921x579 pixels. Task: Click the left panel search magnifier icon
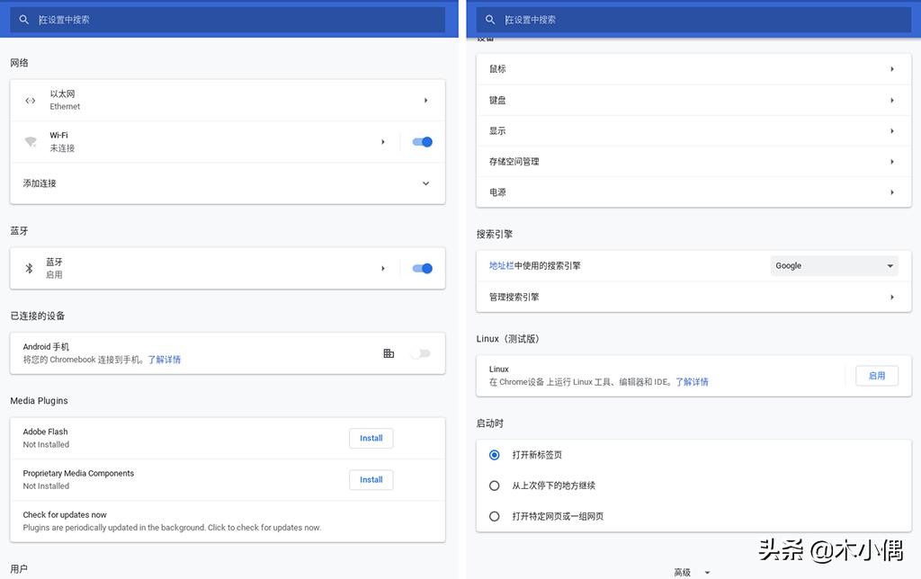23,19
